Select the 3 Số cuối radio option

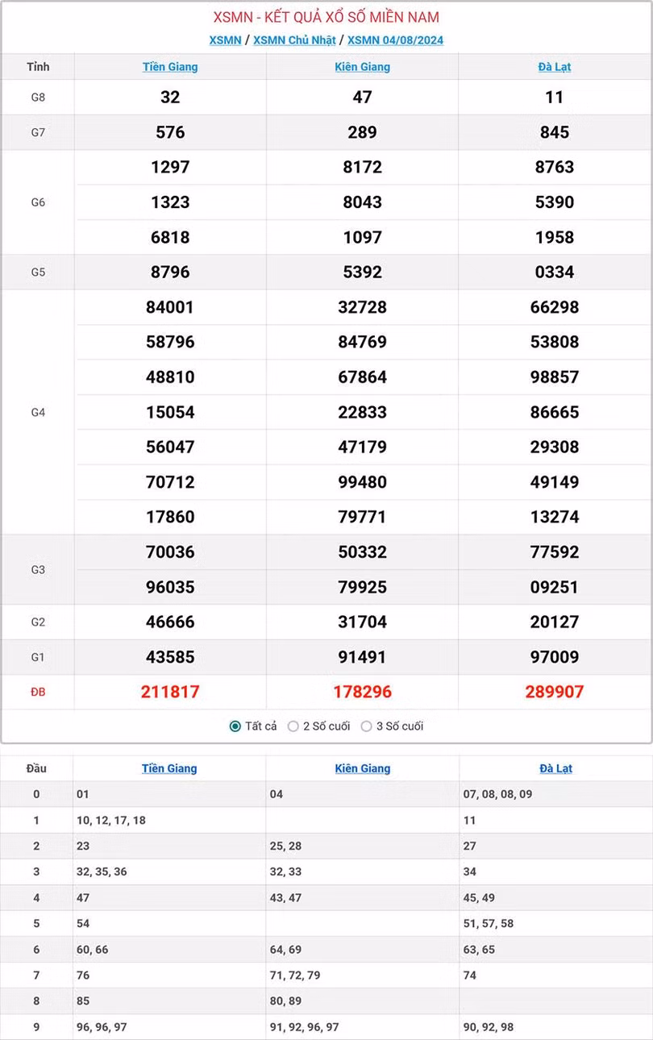click(x=367, y=726)
